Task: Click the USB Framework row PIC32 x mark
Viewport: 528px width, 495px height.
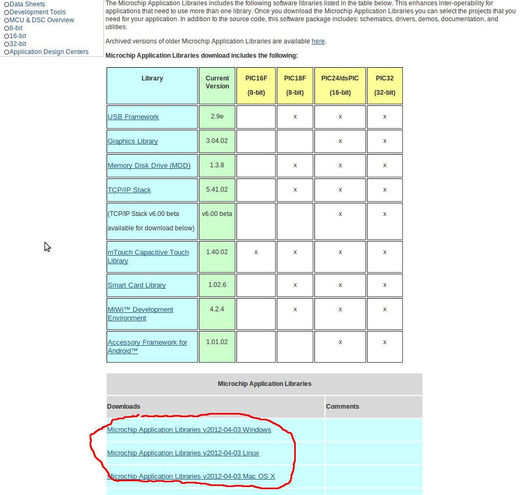Action: [x=384, y=116]
